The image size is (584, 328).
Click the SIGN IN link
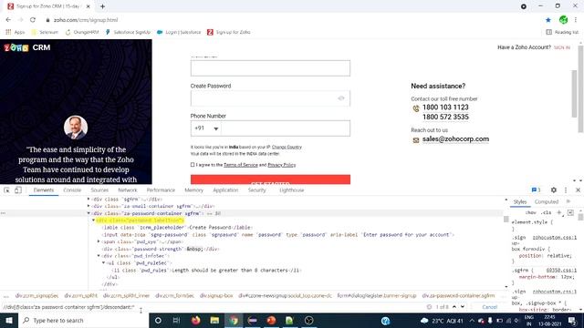coord(562,47)
